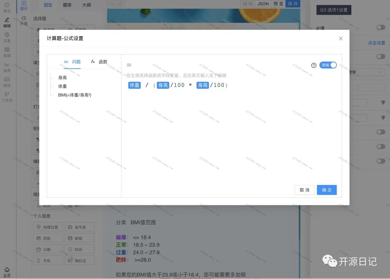
Task: Toggle the 必填 required switch
Action: (381, 27)
